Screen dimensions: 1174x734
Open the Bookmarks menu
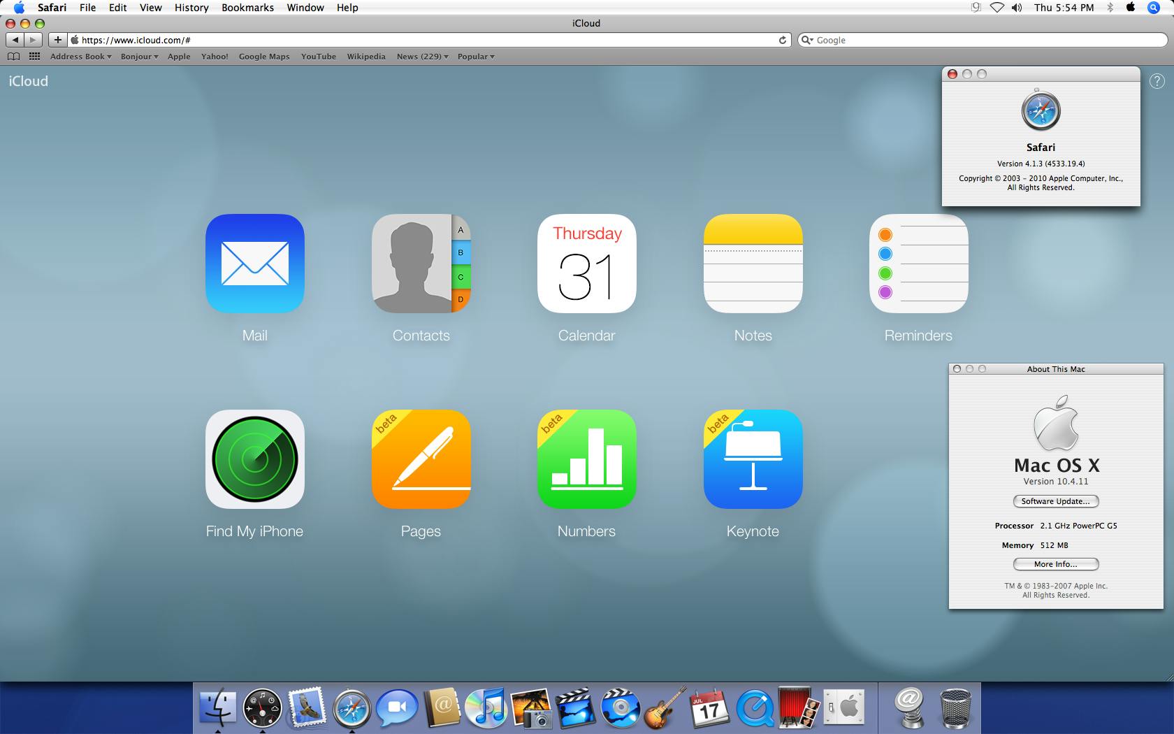point(247,8)
